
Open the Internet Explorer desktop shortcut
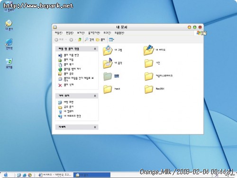click(x=9, y=42)
